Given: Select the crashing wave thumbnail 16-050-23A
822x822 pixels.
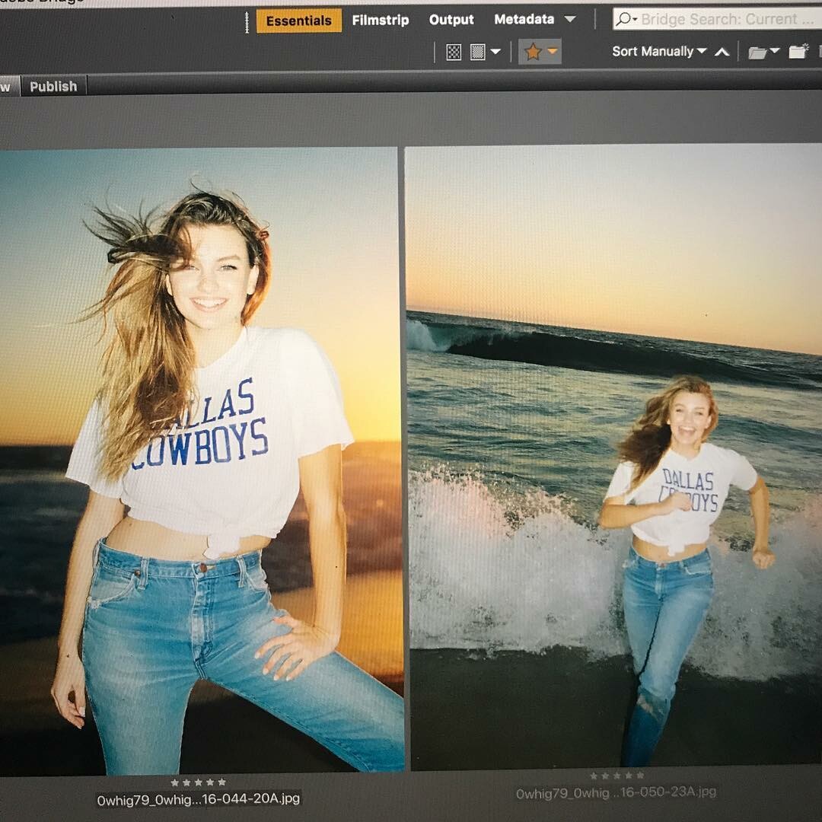Looking at the screenshot, I should pos(614,456).
